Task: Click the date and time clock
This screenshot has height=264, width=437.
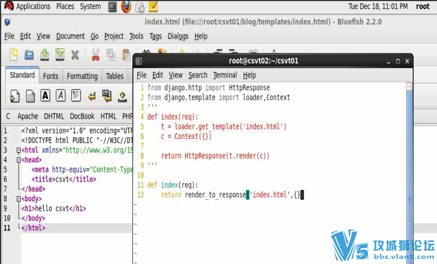Action: 378,6
